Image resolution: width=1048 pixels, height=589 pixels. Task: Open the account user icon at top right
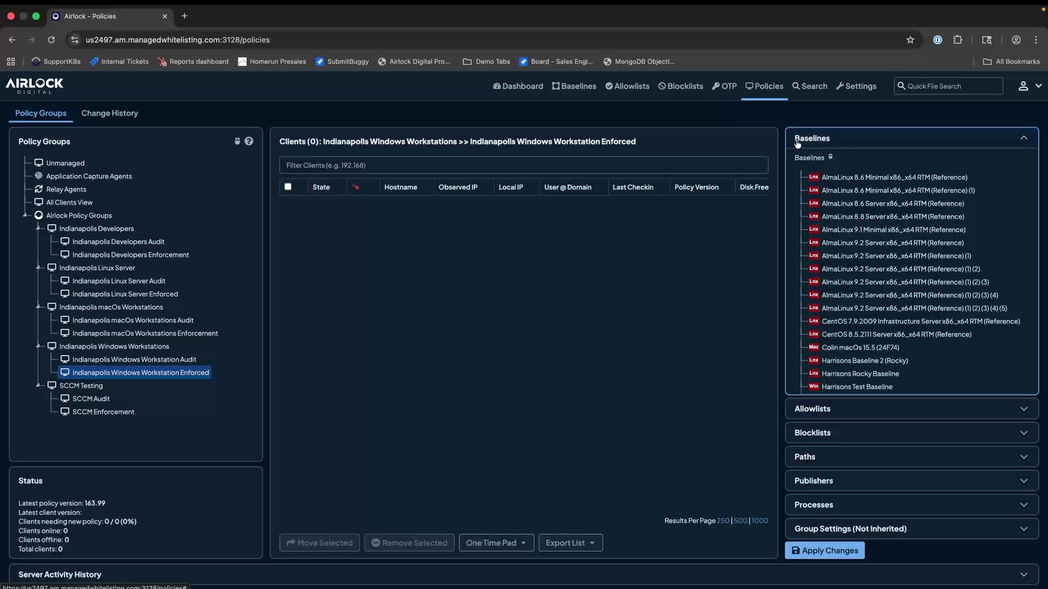(1023, 86)
